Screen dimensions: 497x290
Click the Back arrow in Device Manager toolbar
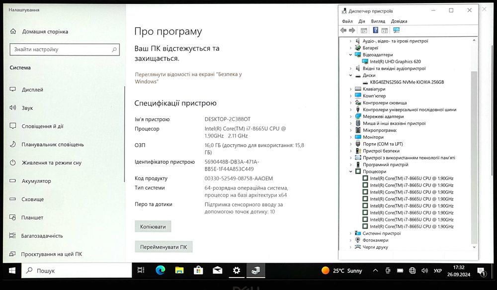343,30
